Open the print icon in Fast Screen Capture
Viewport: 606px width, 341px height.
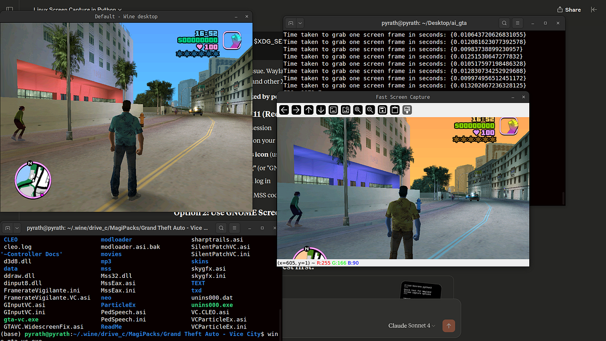point(407,110)
